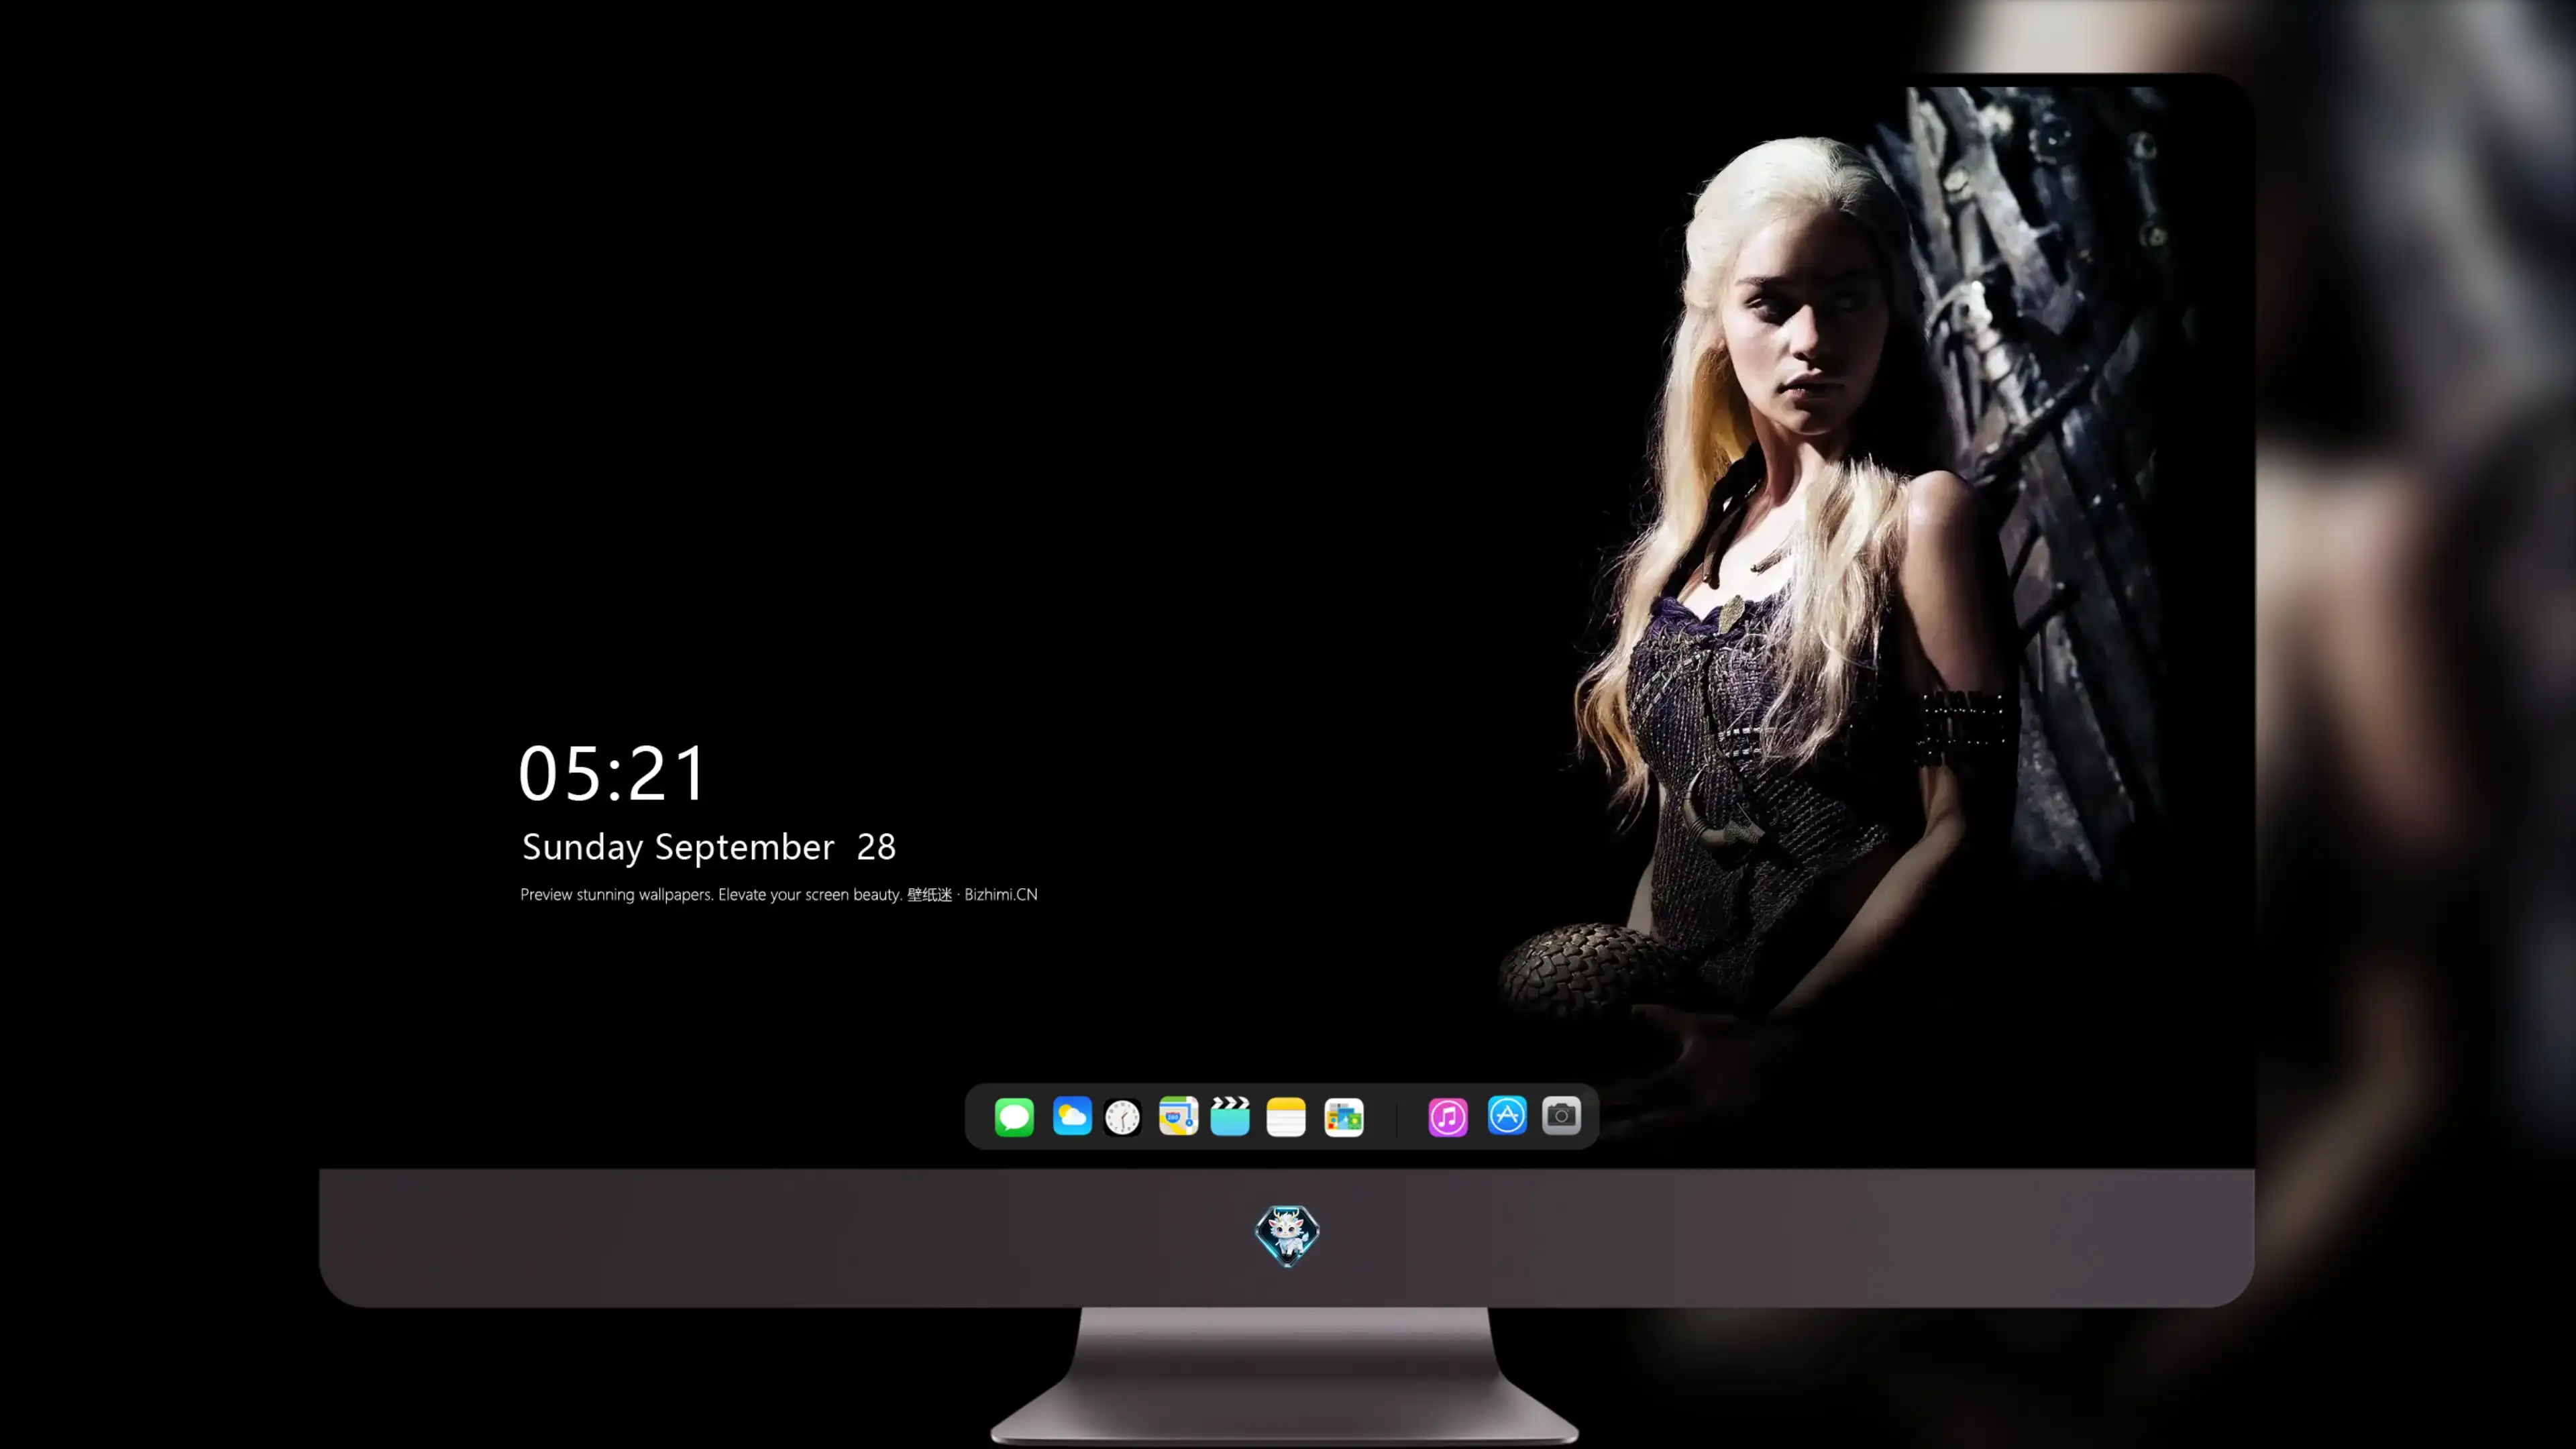This screenshot has height=1449, width=2576.
Task: Open the Weather app in the dock
Action: coord(1072,1116)
